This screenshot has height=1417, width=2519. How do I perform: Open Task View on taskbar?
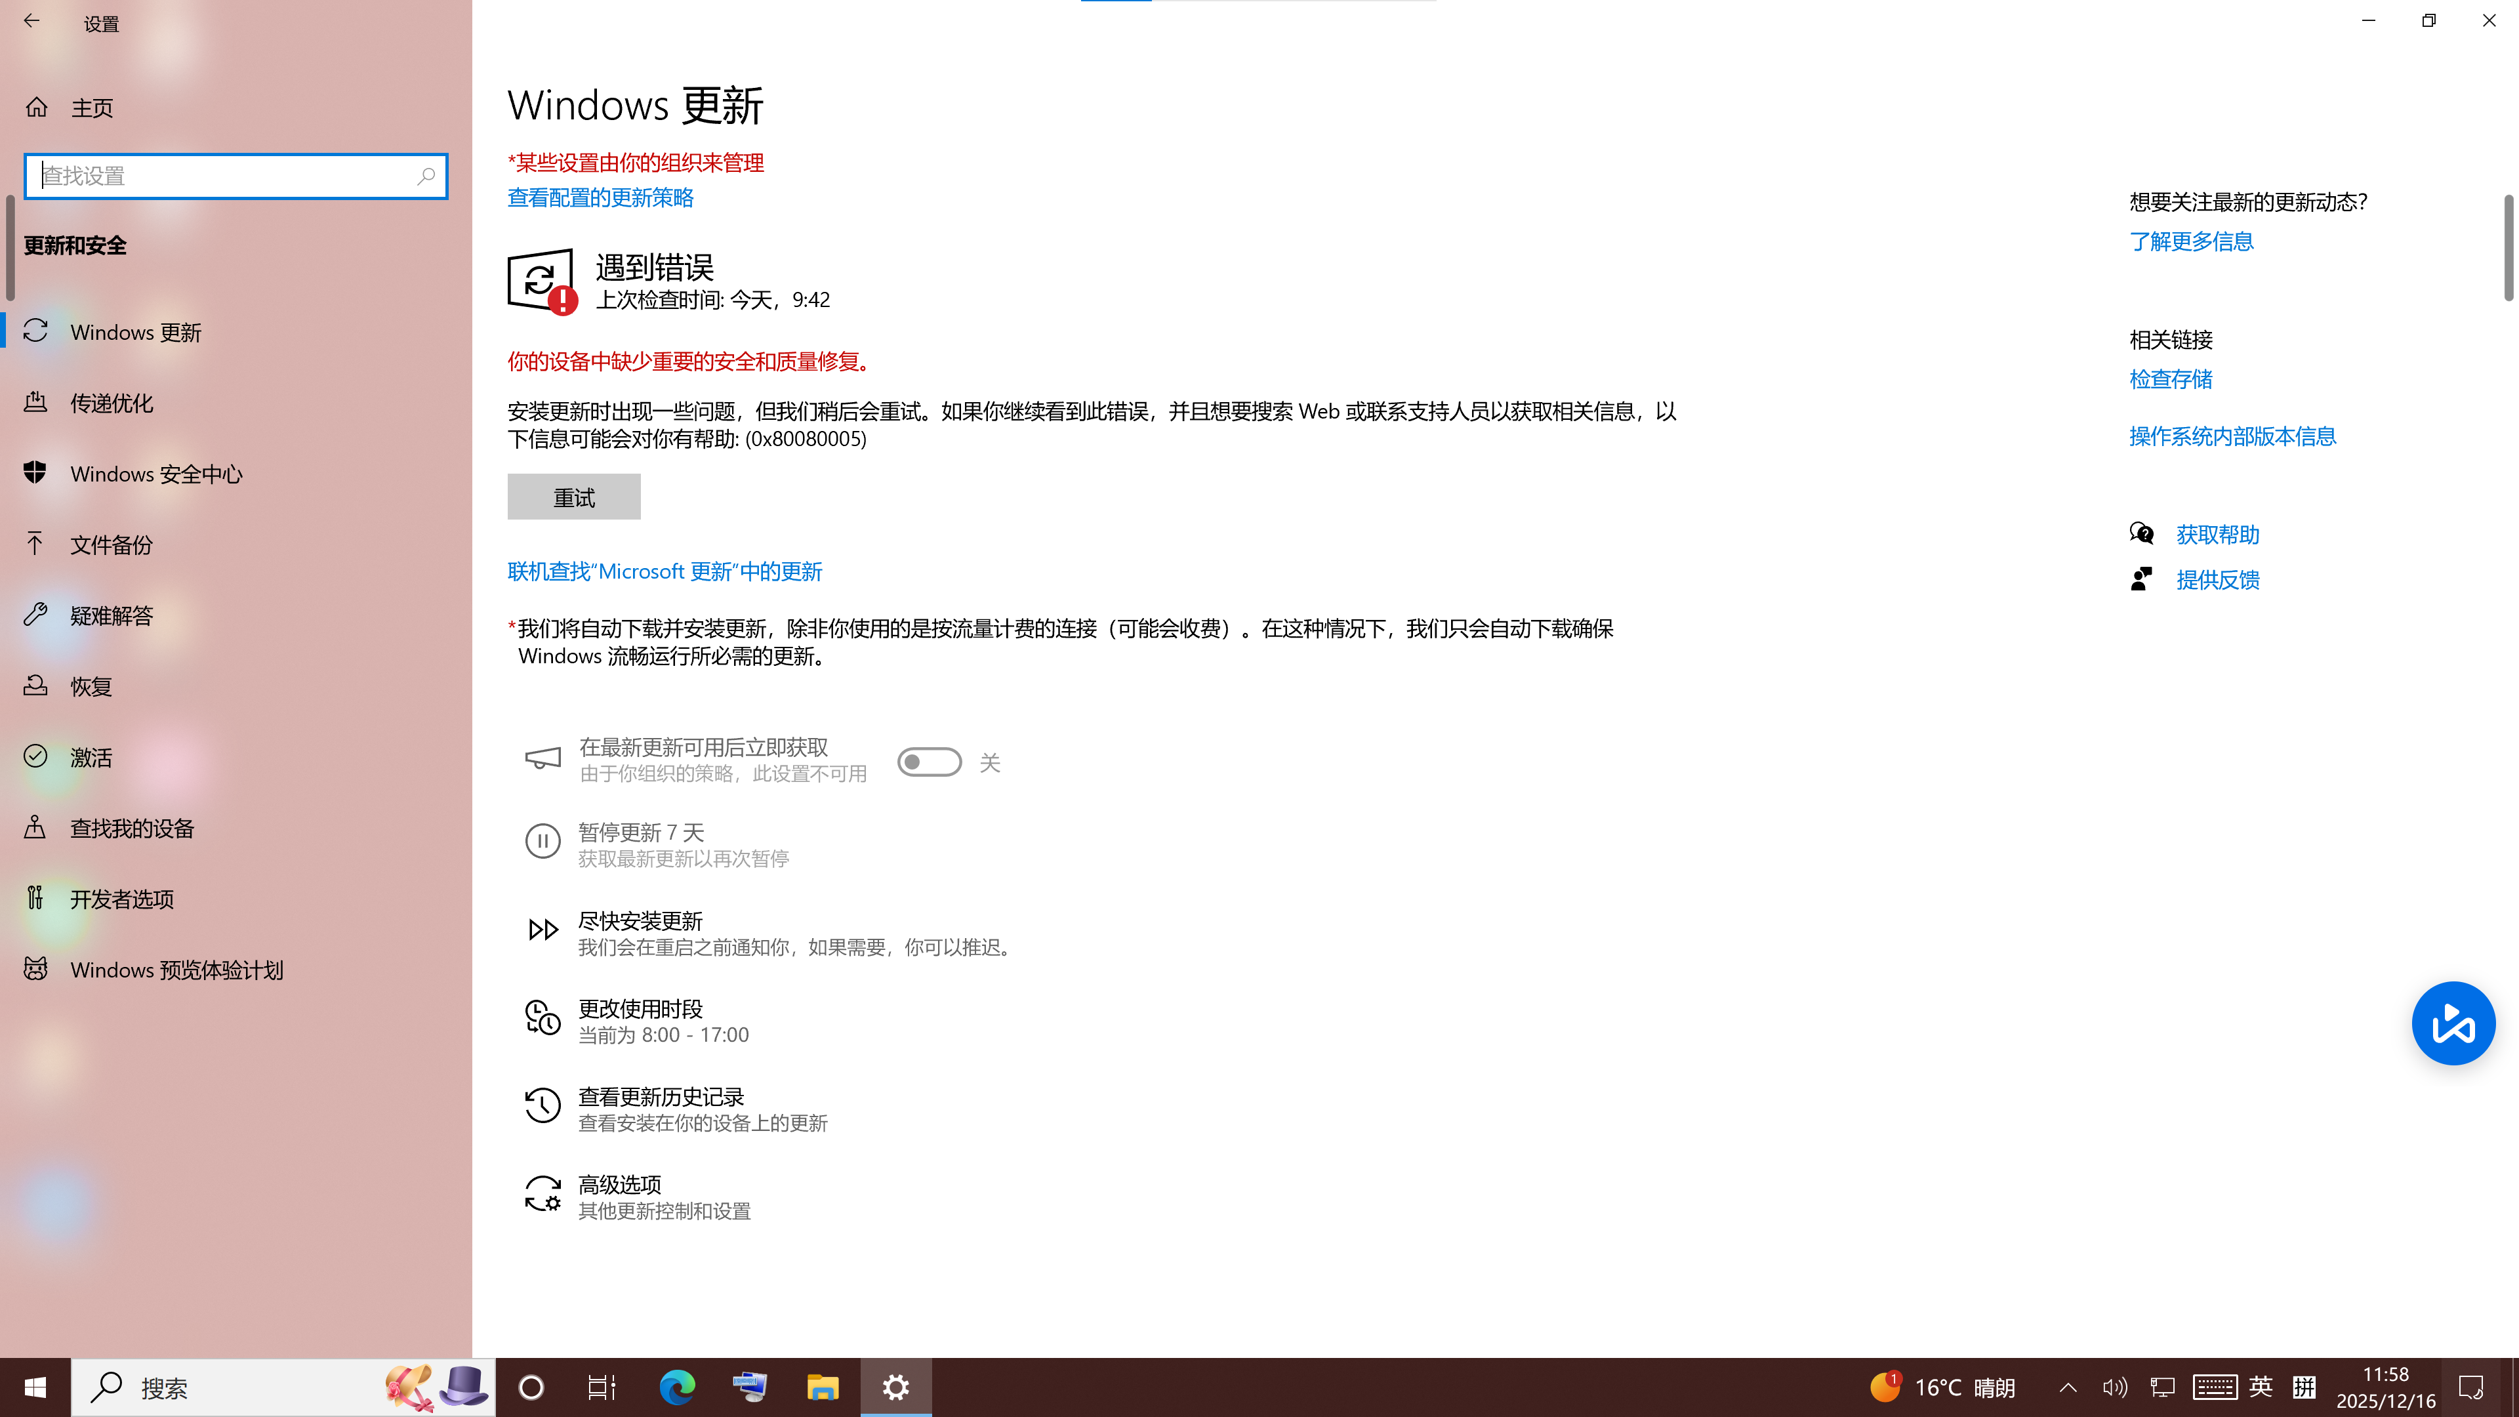(602, 1387)
